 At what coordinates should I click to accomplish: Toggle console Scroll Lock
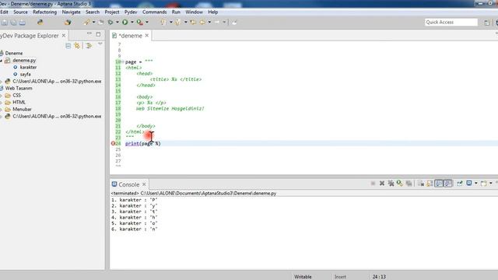[x=430, y=184]
